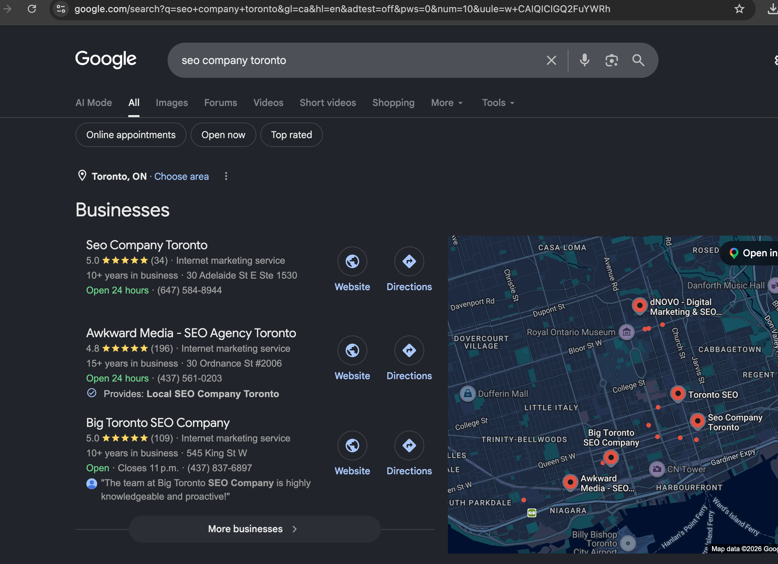Focus the search input field
This screenshot has height=564, width=778.
[357, 60]
